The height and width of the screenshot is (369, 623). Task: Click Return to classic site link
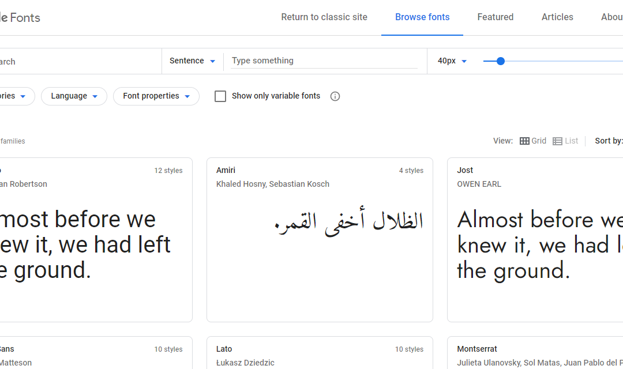324,17
